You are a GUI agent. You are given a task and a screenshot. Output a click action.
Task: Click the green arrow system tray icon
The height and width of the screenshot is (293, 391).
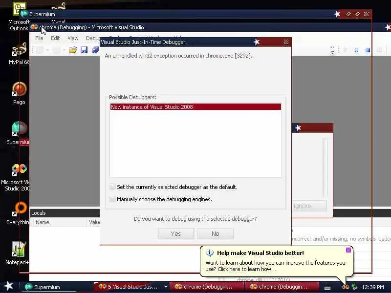(354, 287)
